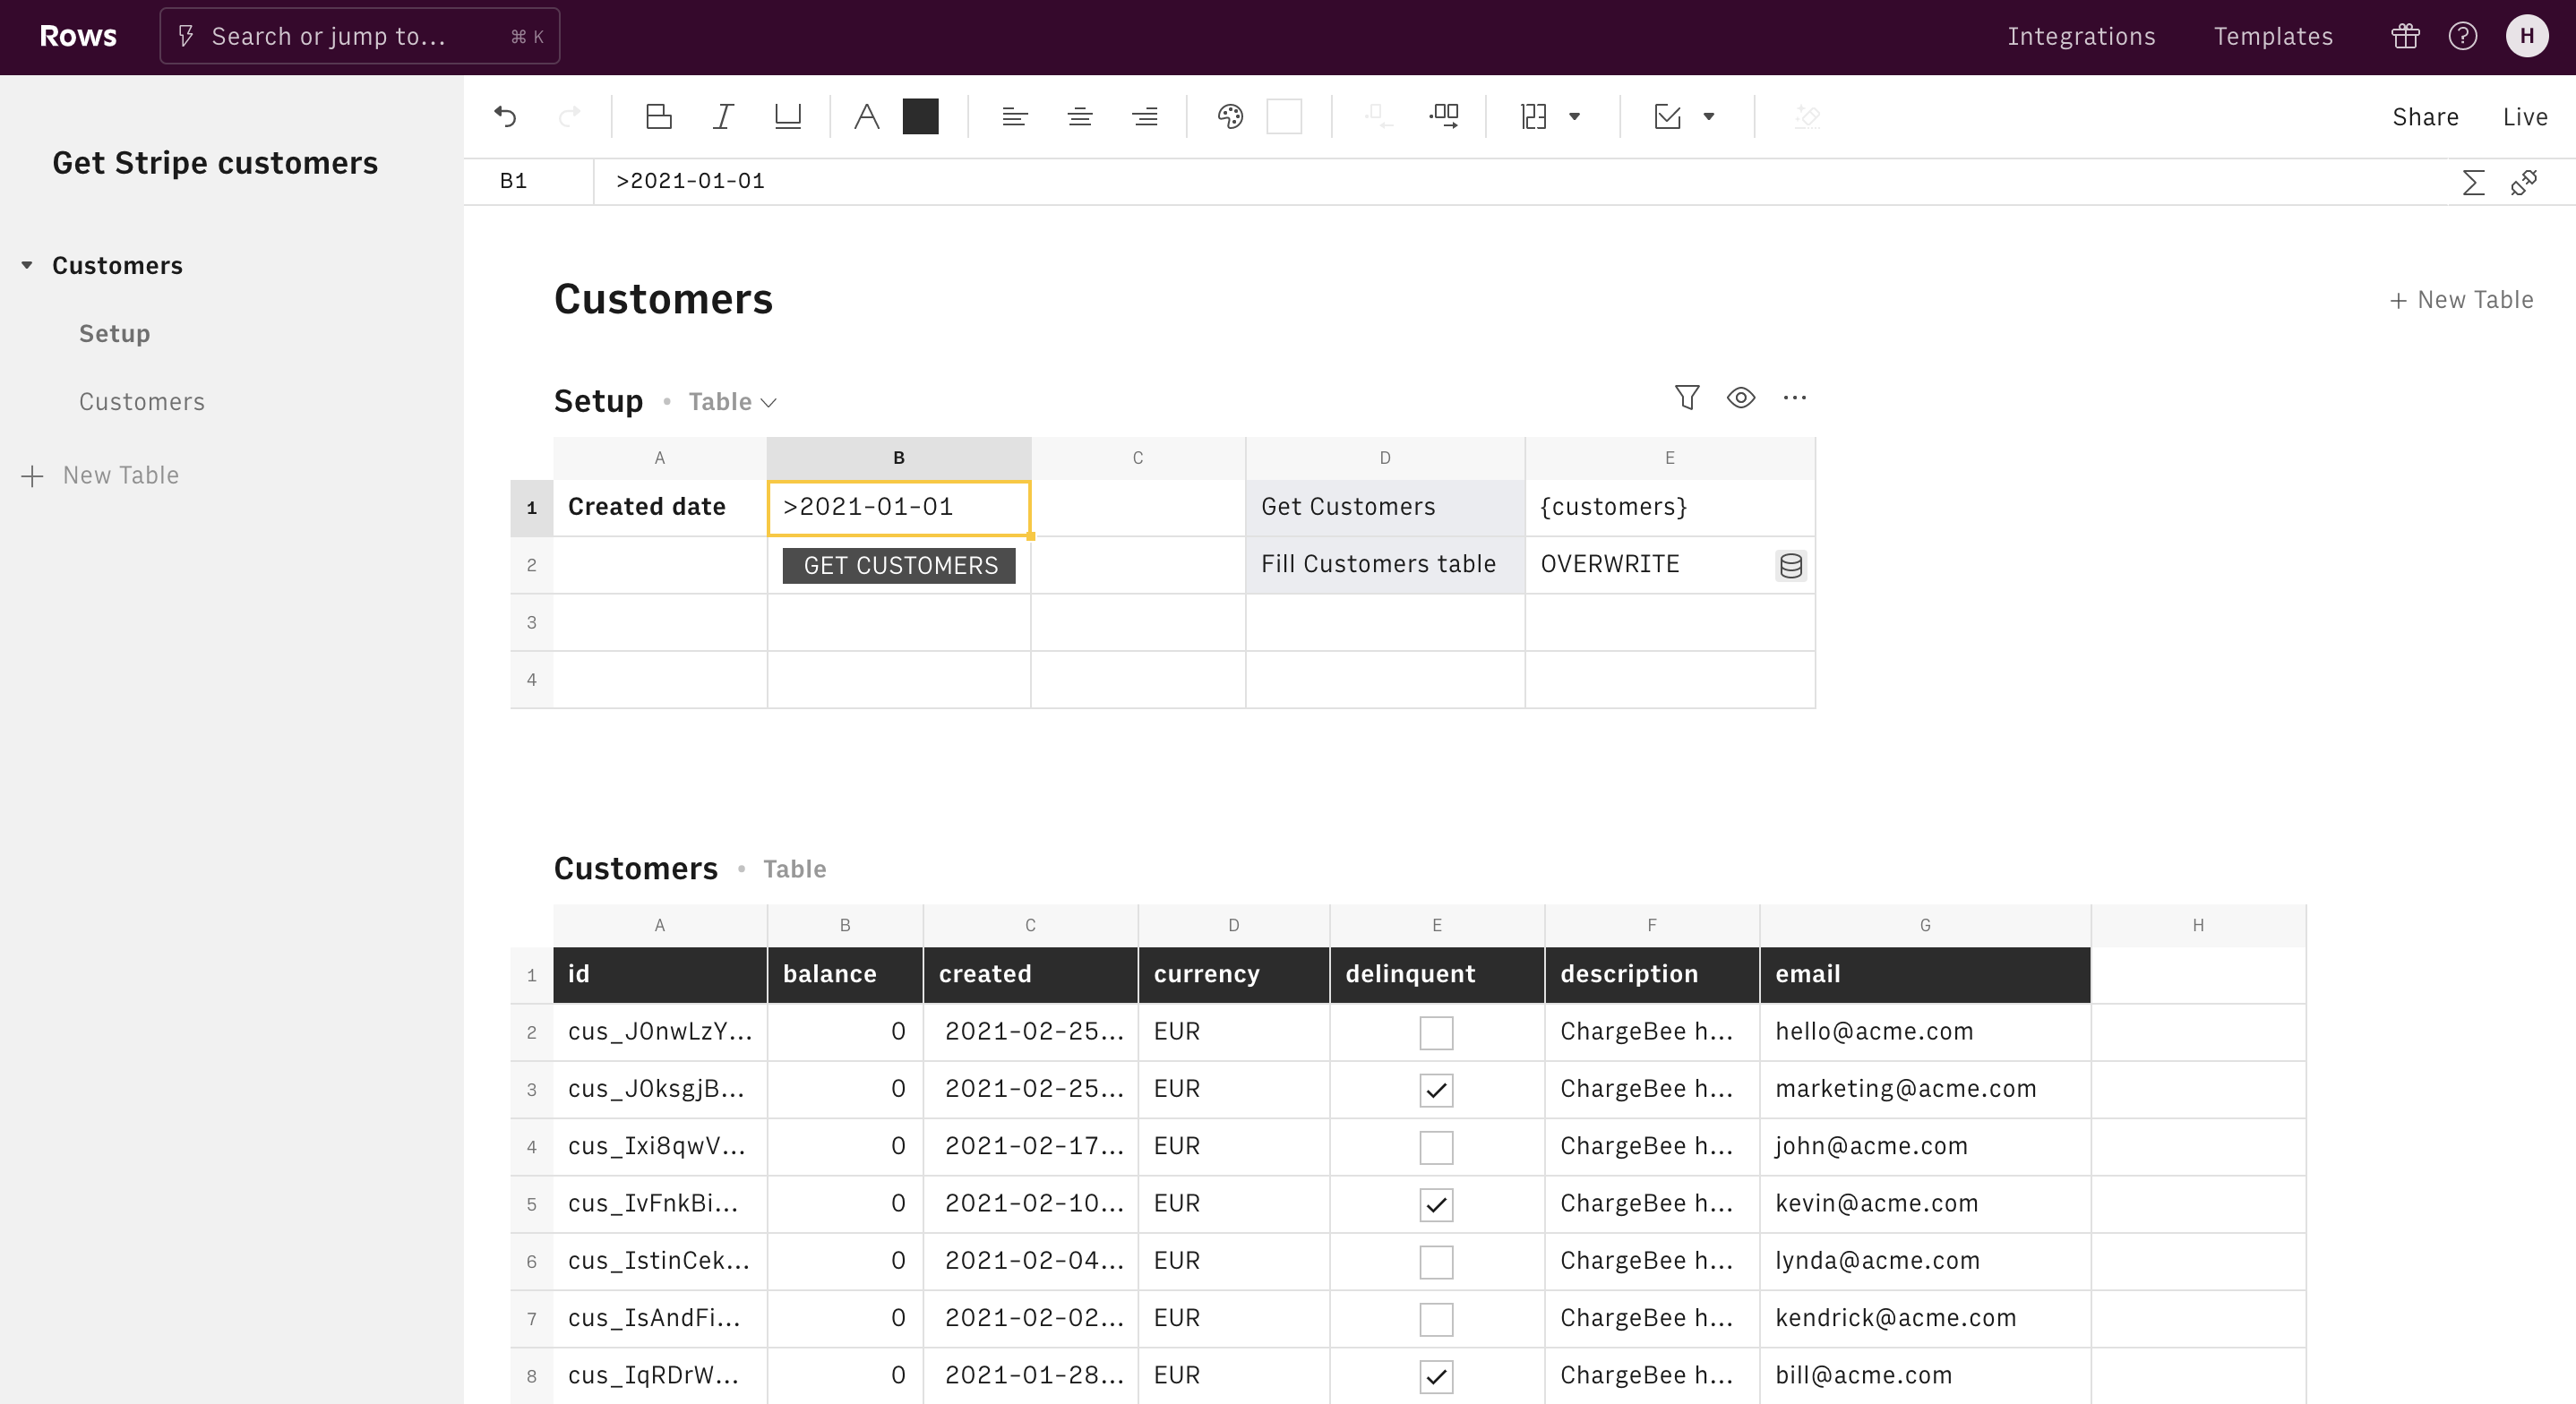Viewport: 2576px width, 1404px height.
Task: Open the Setup table three-dots menu
Action: [x=1794, y=398]
